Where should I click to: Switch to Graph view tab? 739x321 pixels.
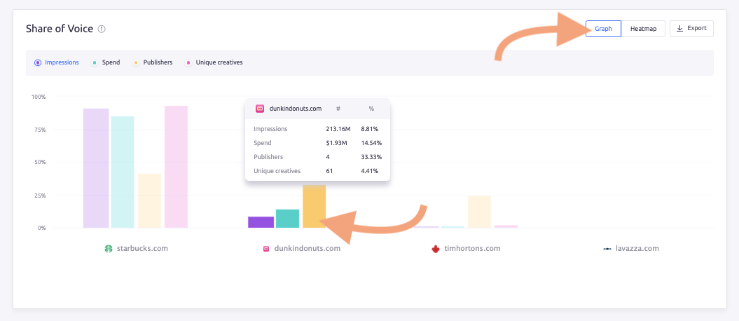pyautogui.click(x=603, y=29)
